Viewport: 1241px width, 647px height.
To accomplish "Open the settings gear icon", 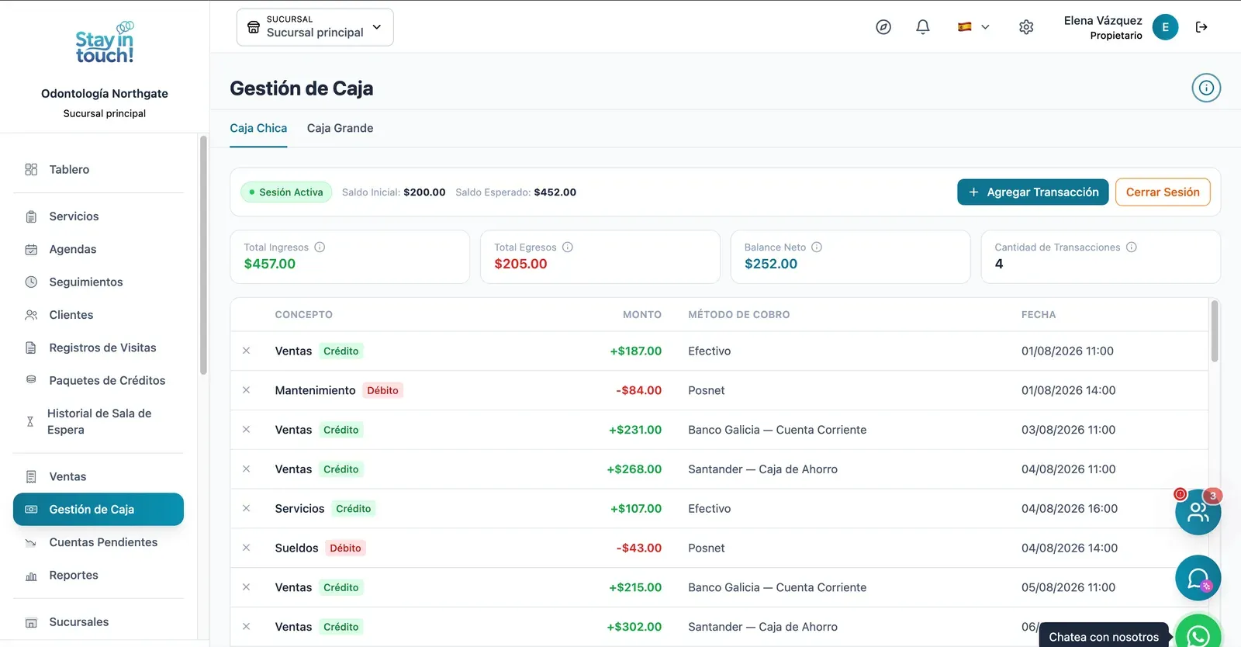I will tap(1026, 27).
